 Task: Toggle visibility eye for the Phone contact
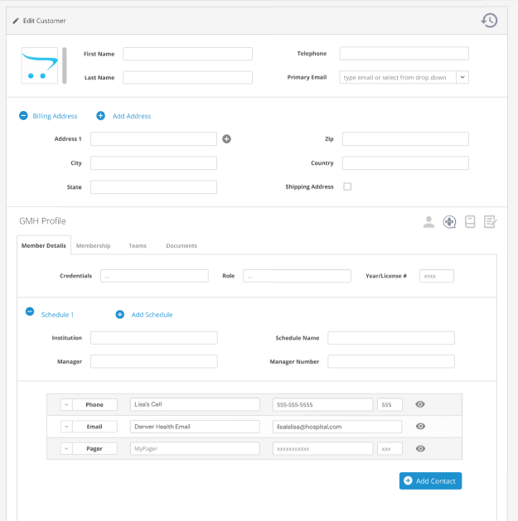pyautogui.click(x=420, y=405)
